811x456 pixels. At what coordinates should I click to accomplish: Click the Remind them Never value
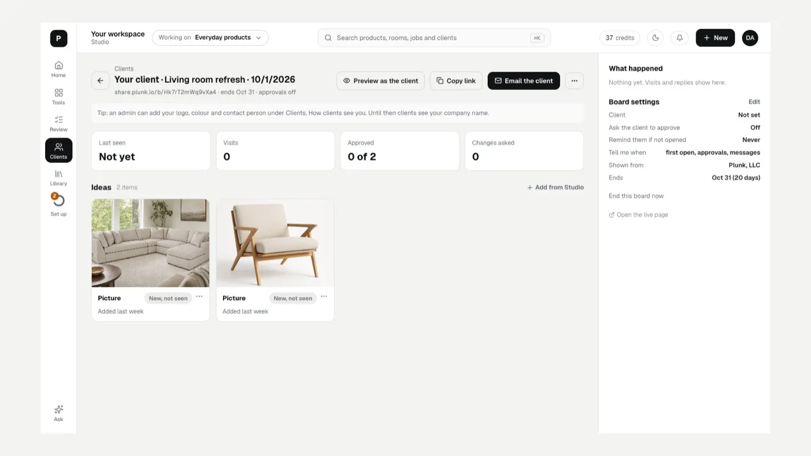coord(751,140)
